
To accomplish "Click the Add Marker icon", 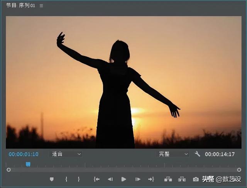I will pos(52,179).
